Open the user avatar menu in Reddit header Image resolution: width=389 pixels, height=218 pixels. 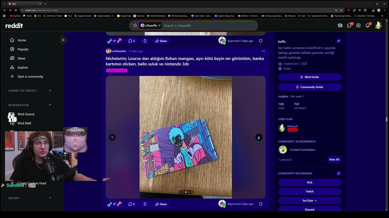pyautogui.click(x=378, y=25)
